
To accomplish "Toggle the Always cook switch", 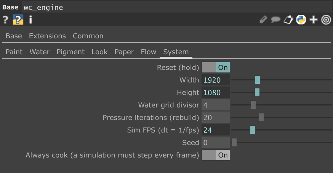I will click(x=216, y=155).
